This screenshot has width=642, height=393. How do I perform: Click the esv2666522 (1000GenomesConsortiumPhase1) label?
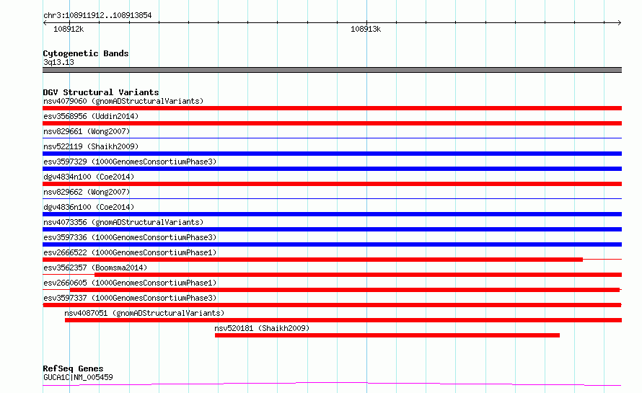[x=130, y=252]
